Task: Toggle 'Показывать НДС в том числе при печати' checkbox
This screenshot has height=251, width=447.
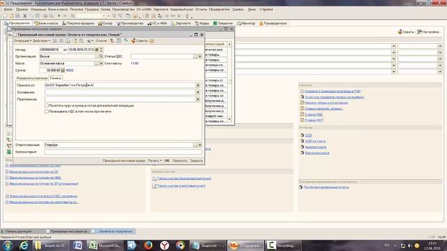Action: [x=47, y=112]
